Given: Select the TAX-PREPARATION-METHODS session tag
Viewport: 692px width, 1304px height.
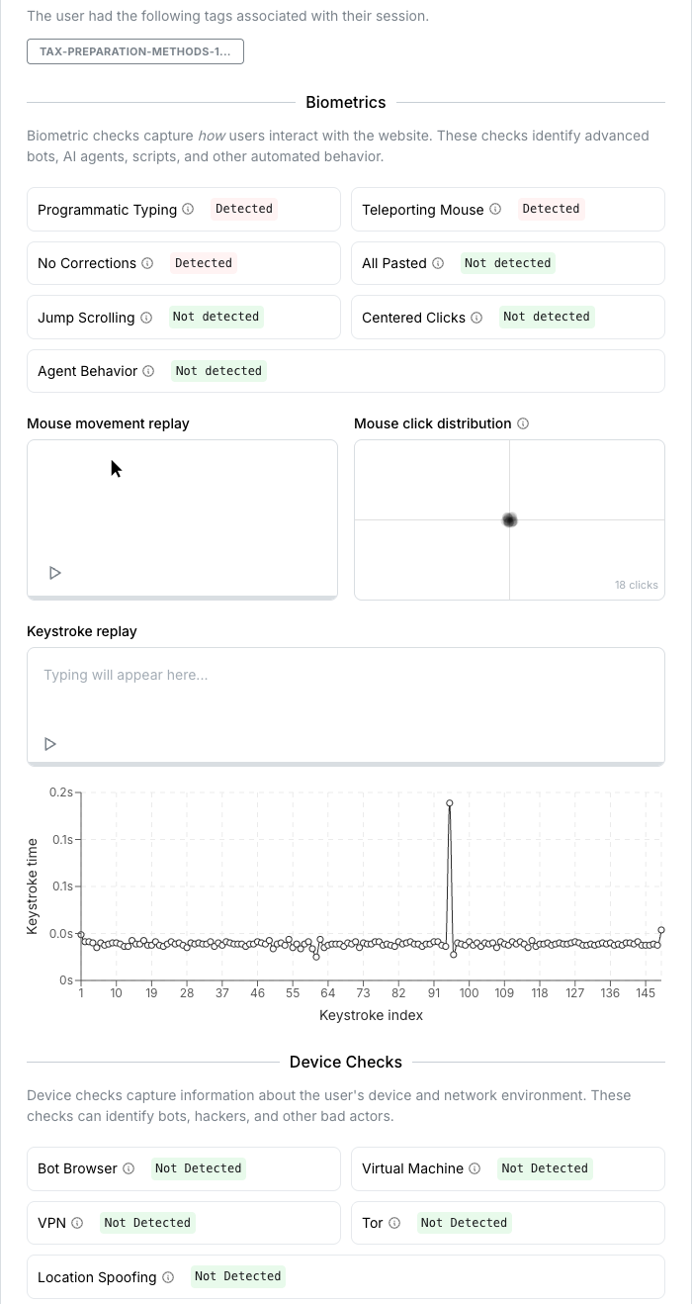Looking at the screenshot, I should point(135,51).
